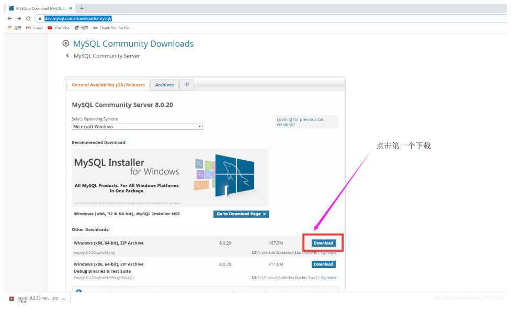Image resolution: width=511 pixels, height=310 pixels.
Task: Select the General Availability (GA) Releases tab
Action: 108,85
